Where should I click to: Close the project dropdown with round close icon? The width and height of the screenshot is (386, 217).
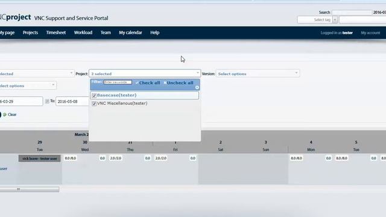point(197,87)
